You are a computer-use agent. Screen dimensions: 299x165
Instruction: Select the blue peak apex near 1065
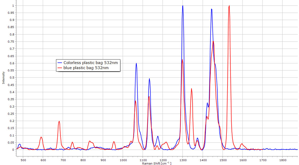[136, 64]
